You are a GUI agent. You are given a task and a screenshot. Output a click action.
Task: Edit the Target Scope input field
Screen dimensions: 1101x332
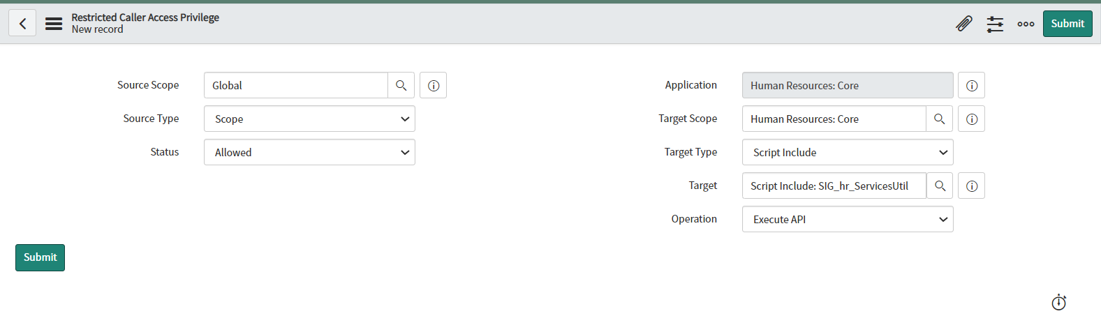point(834,119)
